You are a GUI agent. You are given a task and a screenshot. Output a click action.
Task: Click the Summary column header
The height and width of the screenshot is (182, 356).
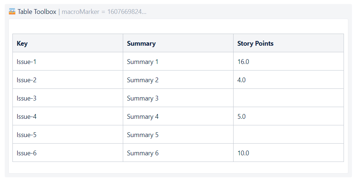178,43
